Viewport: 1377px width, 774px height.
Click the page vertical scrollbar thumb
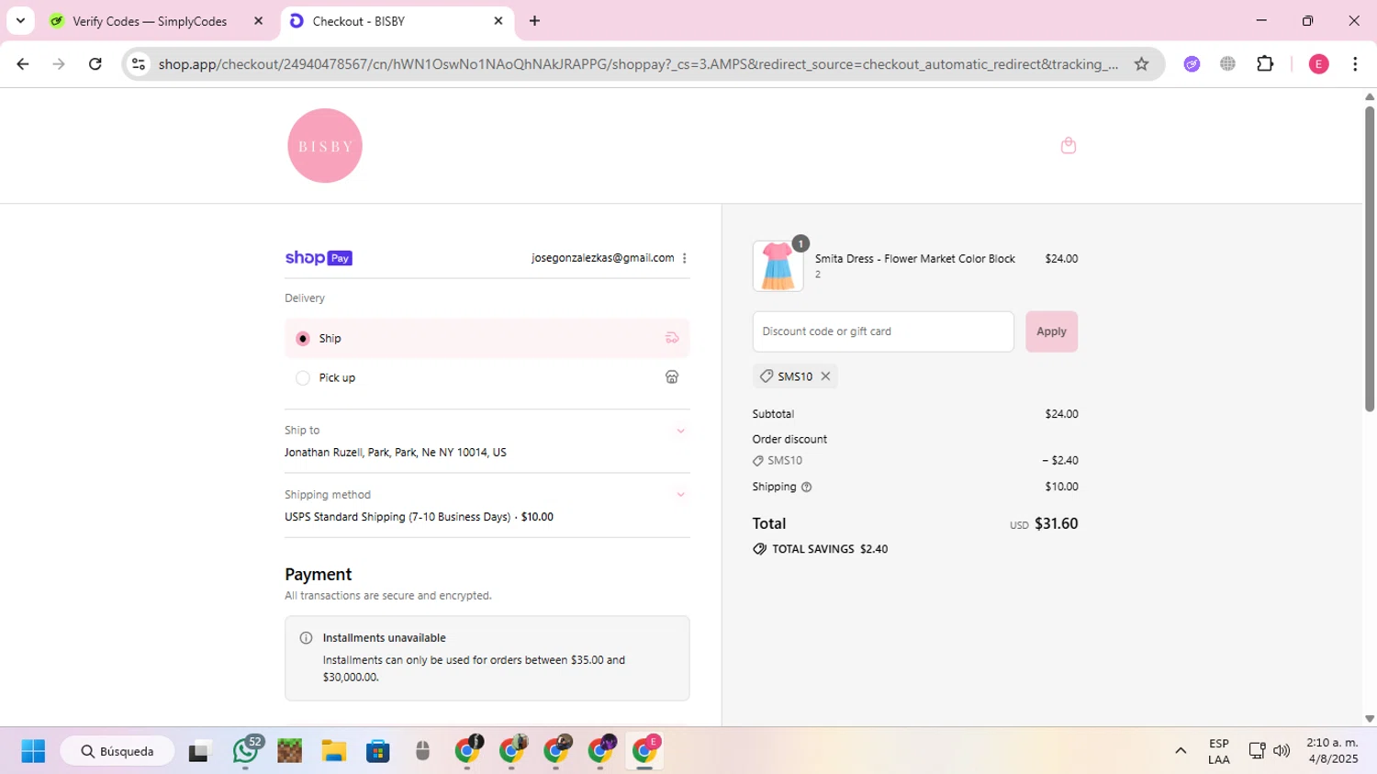coord(1369,259)
